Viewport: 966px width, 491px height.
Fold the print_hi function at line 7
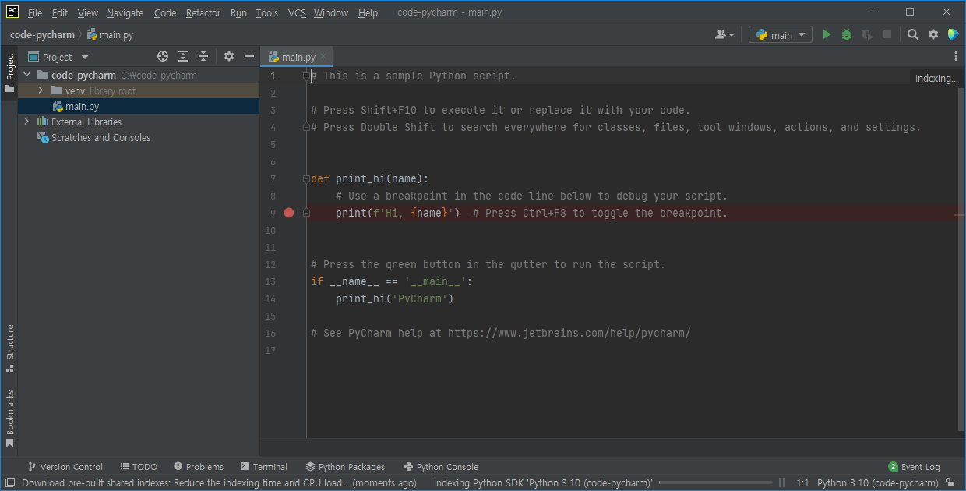tap(306, 178)
